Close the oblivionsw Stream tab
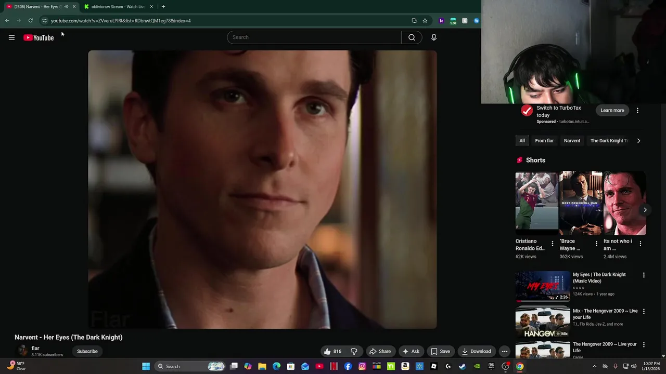666x374 pixels. [x=151, y=7]
